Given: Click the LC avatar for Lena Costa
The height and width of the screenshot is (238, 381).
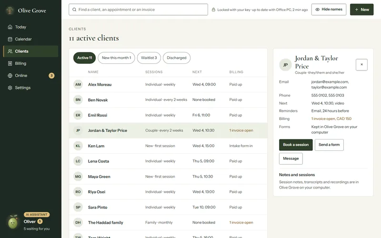Looking at the screenshot, I should tap(78, 161).
